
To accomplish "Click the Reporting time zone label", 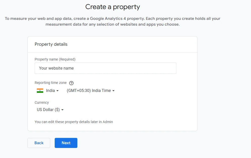I will coord(51,83).
